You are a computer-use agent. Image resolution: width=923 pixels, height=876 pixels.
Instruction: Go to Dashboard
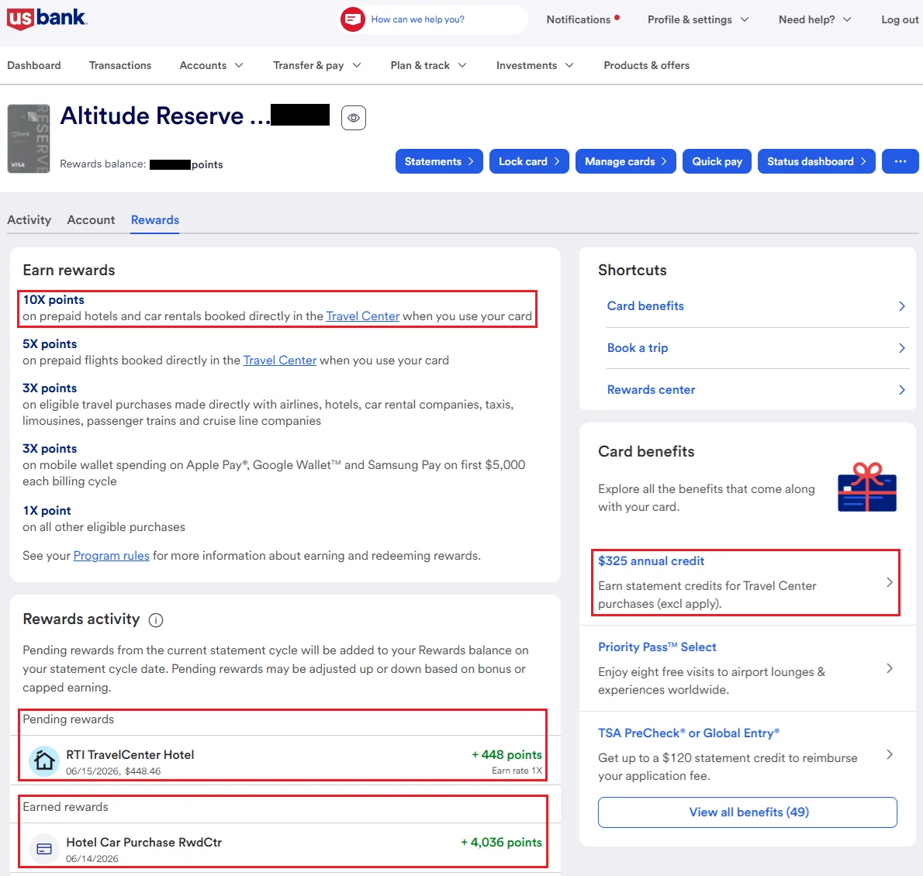coord(33,65)
